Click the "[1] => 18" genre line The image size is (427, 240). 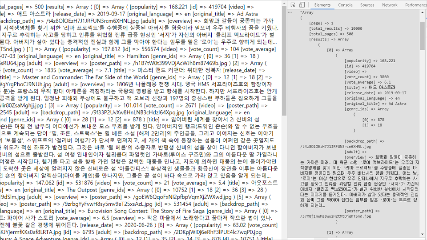(372, 125)
